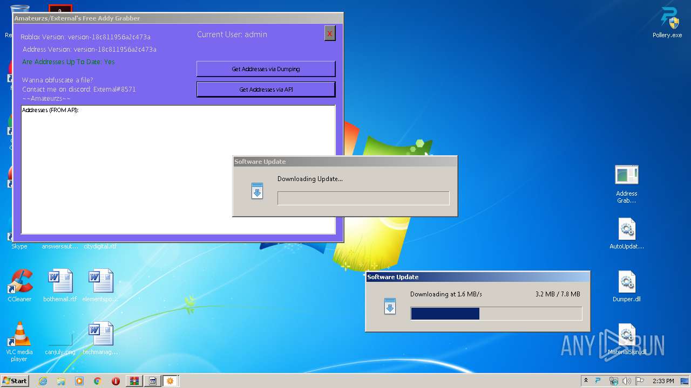Select the MaterialSkin.dll desktop file
This screenshot has height=388, width=691.
point(627,339)
